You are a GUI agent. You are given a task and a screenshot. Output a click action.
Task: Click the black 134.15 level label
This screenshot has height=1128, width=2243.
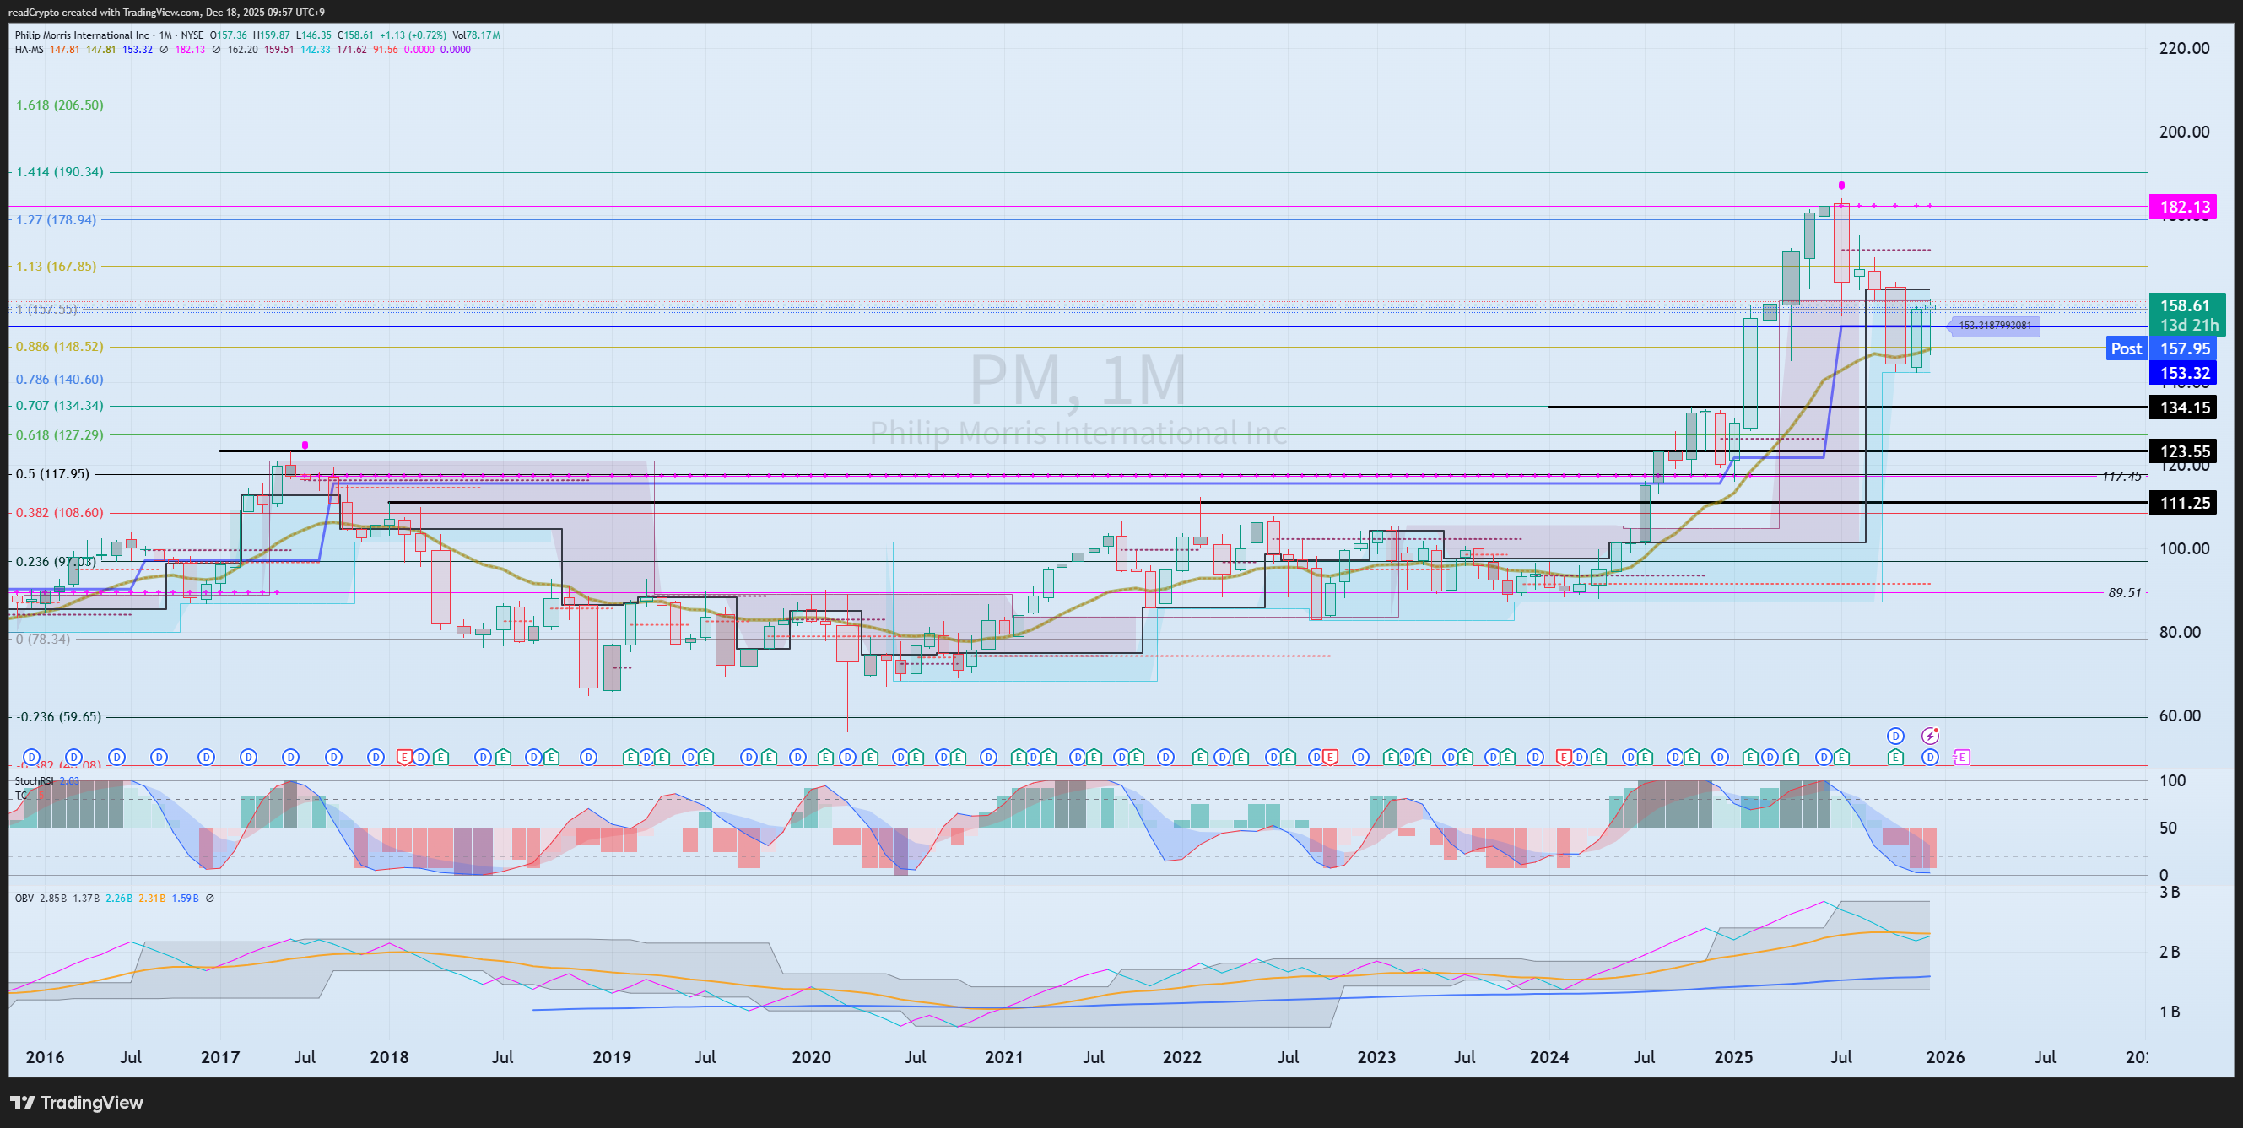(2184, 407)
